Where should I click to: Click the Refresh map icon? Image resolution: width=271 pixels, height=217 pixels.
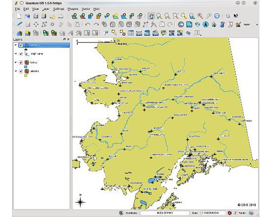point(217,16)
